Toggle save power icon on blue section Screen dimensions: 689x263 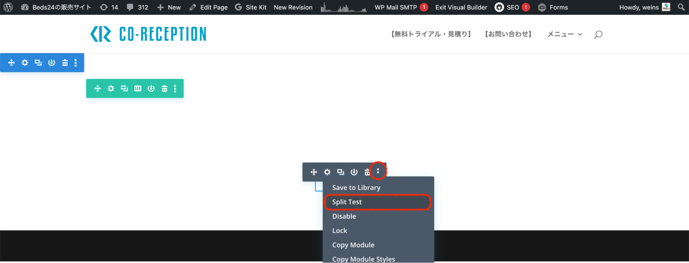[x=52, y=63]
